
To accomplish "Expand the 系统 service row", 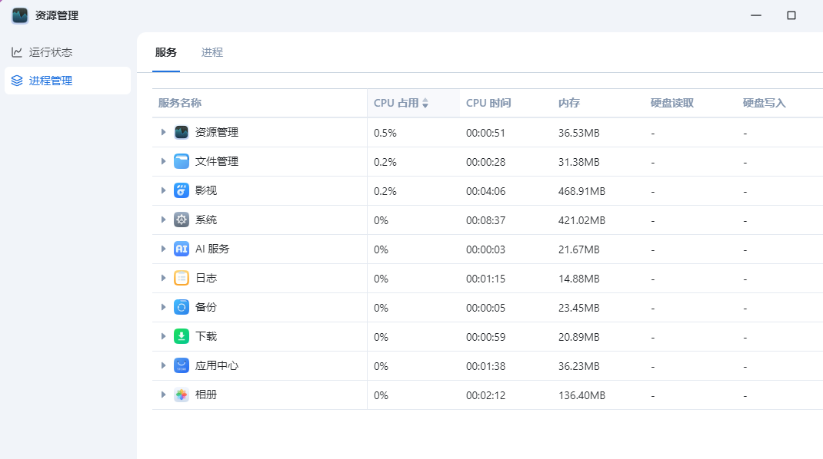I will coord(163,220).
